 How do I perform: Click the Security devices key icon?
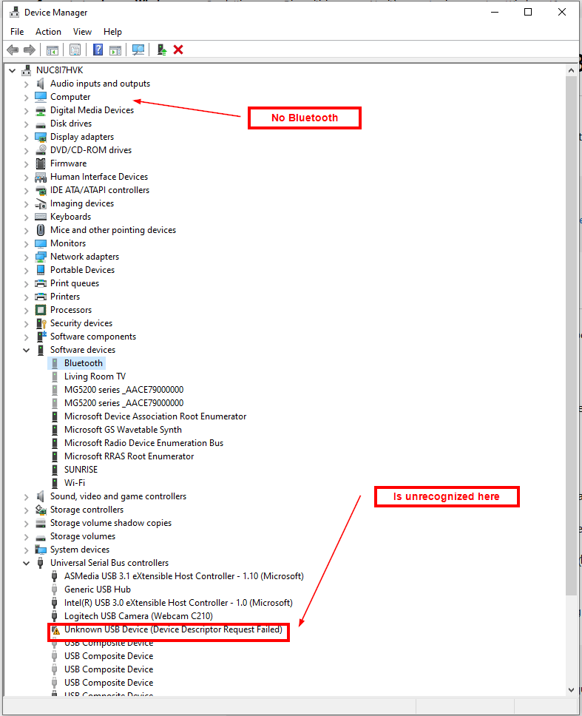point(41,323)
